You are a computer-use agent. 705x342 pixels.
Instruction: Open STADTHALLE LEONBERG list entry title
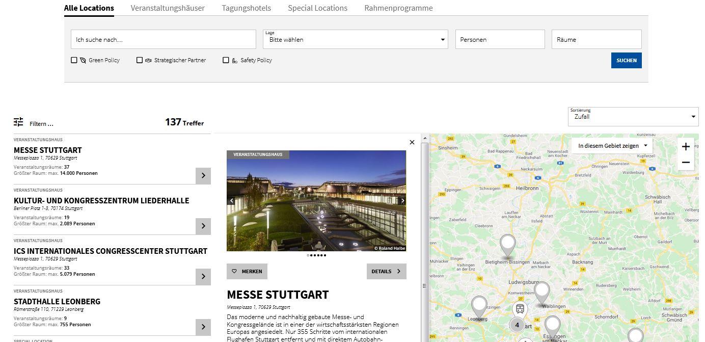57,302
